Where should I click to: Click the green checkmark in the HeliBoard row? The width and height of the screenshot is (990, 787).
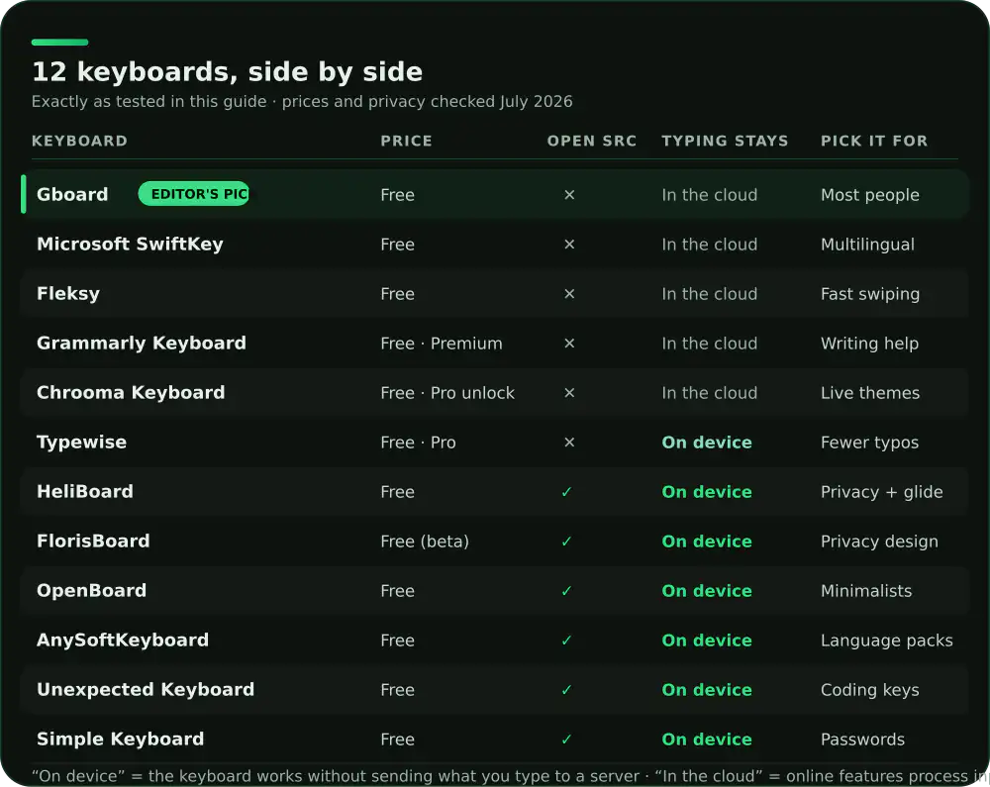566,492
